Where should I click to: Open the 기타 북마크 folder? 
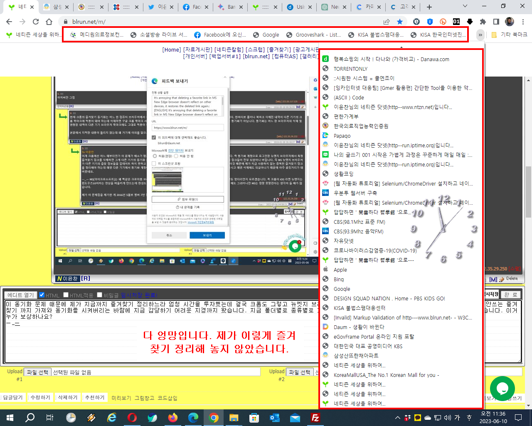pos(509,35)
